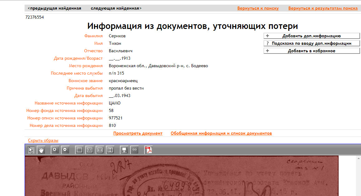Click service place value п/п 315
The width and height of the screenshot is (361, 196).
pos(116,73)
